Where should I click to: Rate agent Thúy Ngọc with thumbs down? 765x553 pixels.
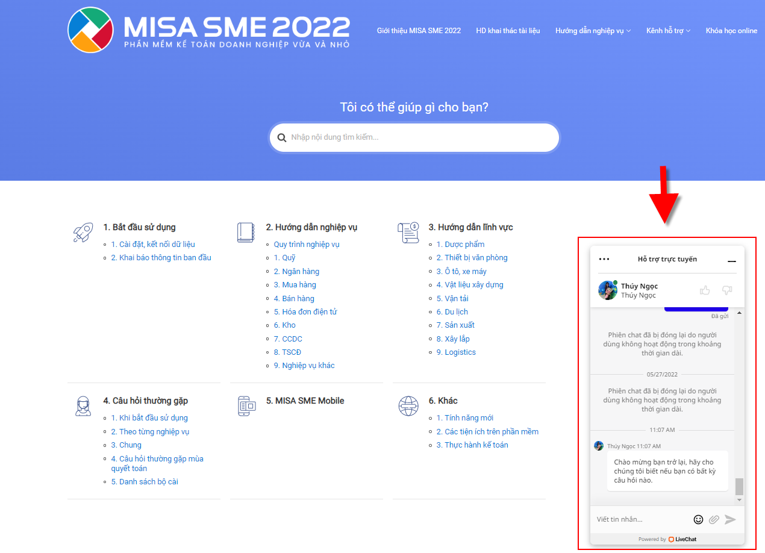click(x=727, y=290)
